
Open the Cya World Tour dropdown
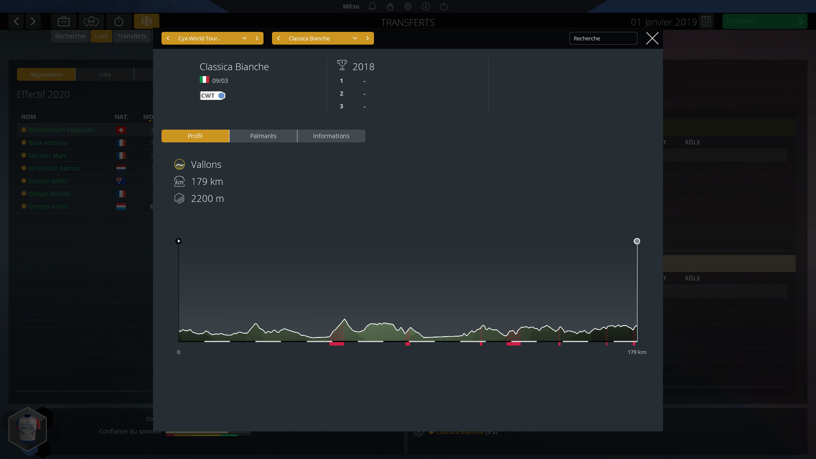point(244,38)
